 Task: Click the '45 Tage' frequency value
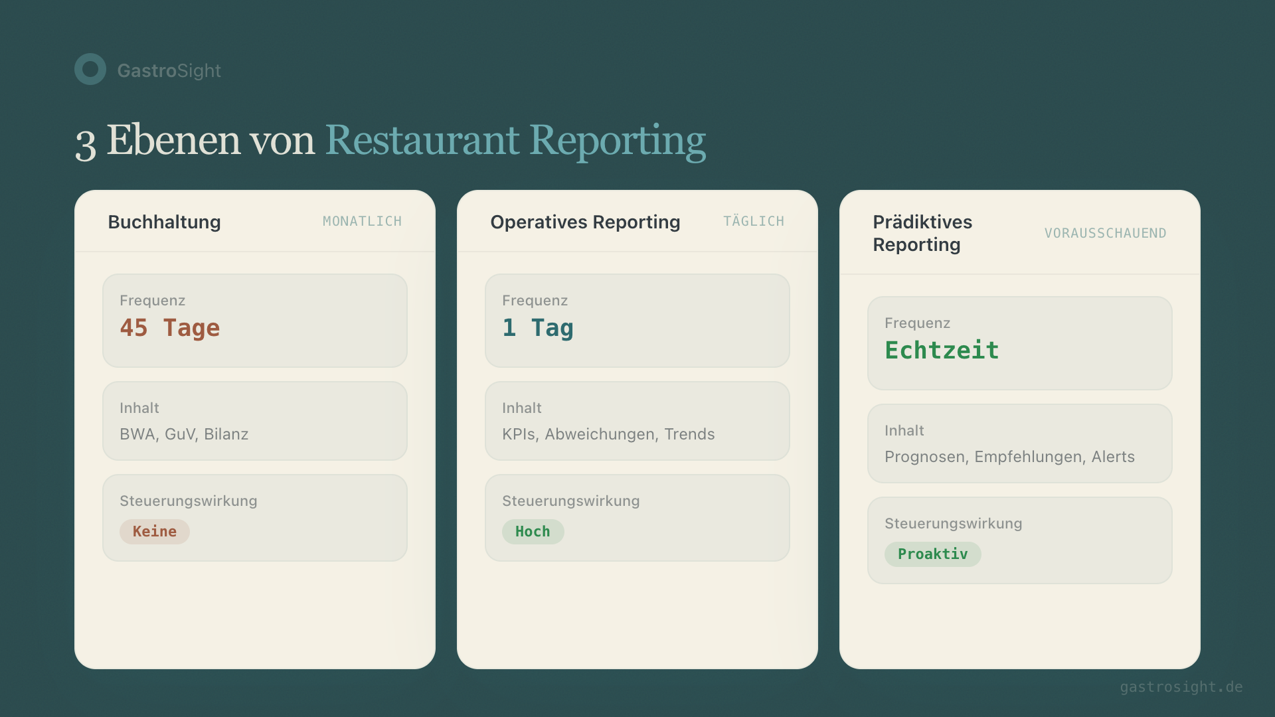tap(170, 328)
